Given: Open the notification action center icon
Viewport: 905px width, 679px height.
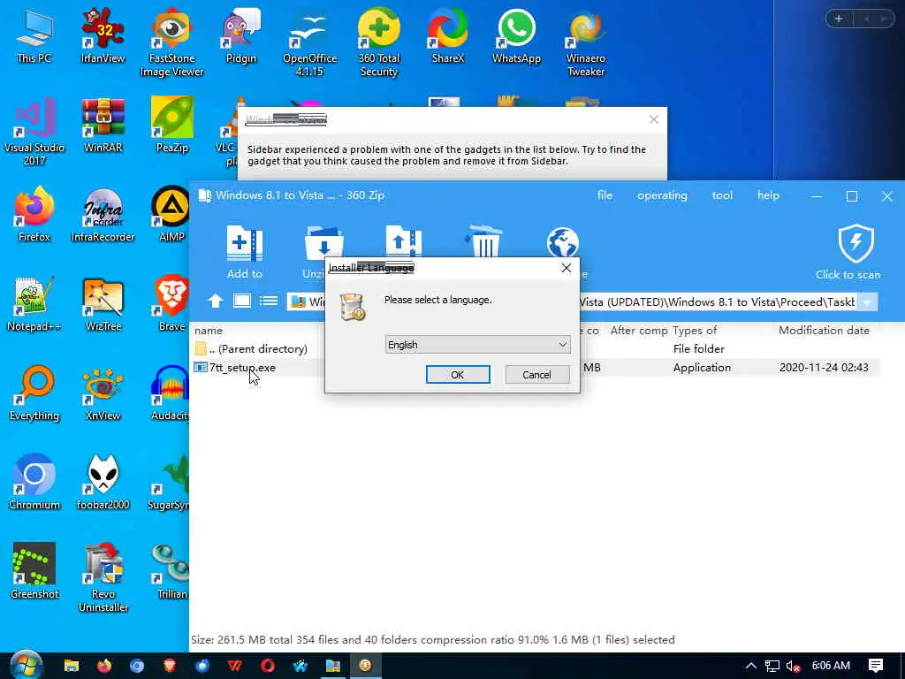Looking at the screenshot, I should 876,666.
